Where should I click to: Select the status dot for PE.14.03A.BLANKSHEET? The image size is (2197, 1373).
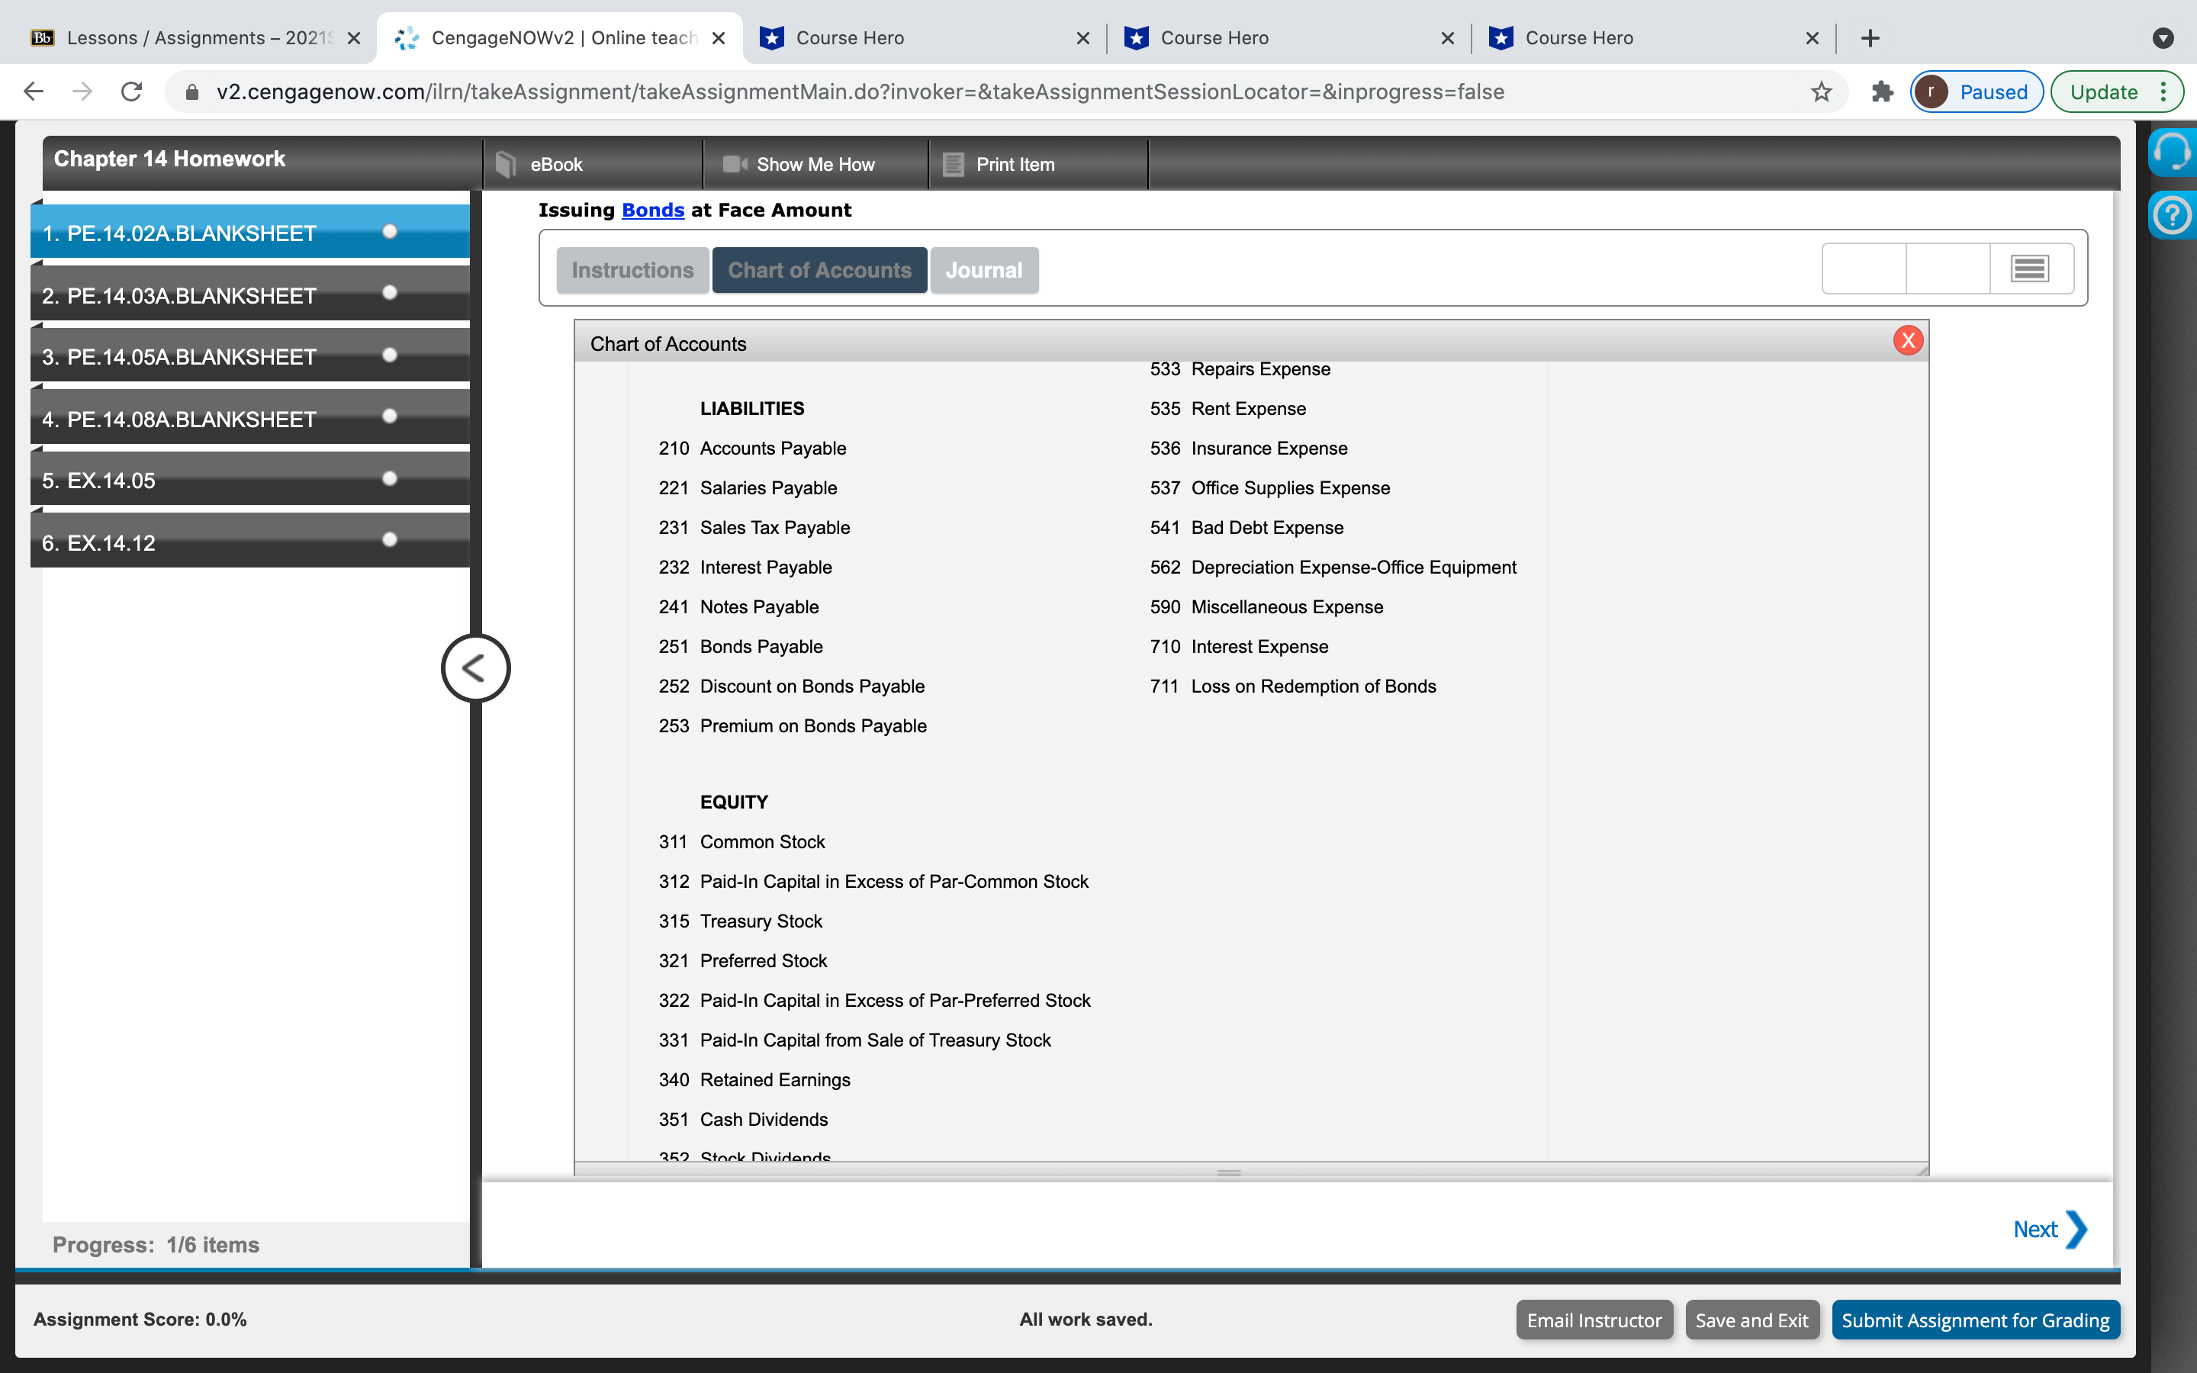click(390, 292)
